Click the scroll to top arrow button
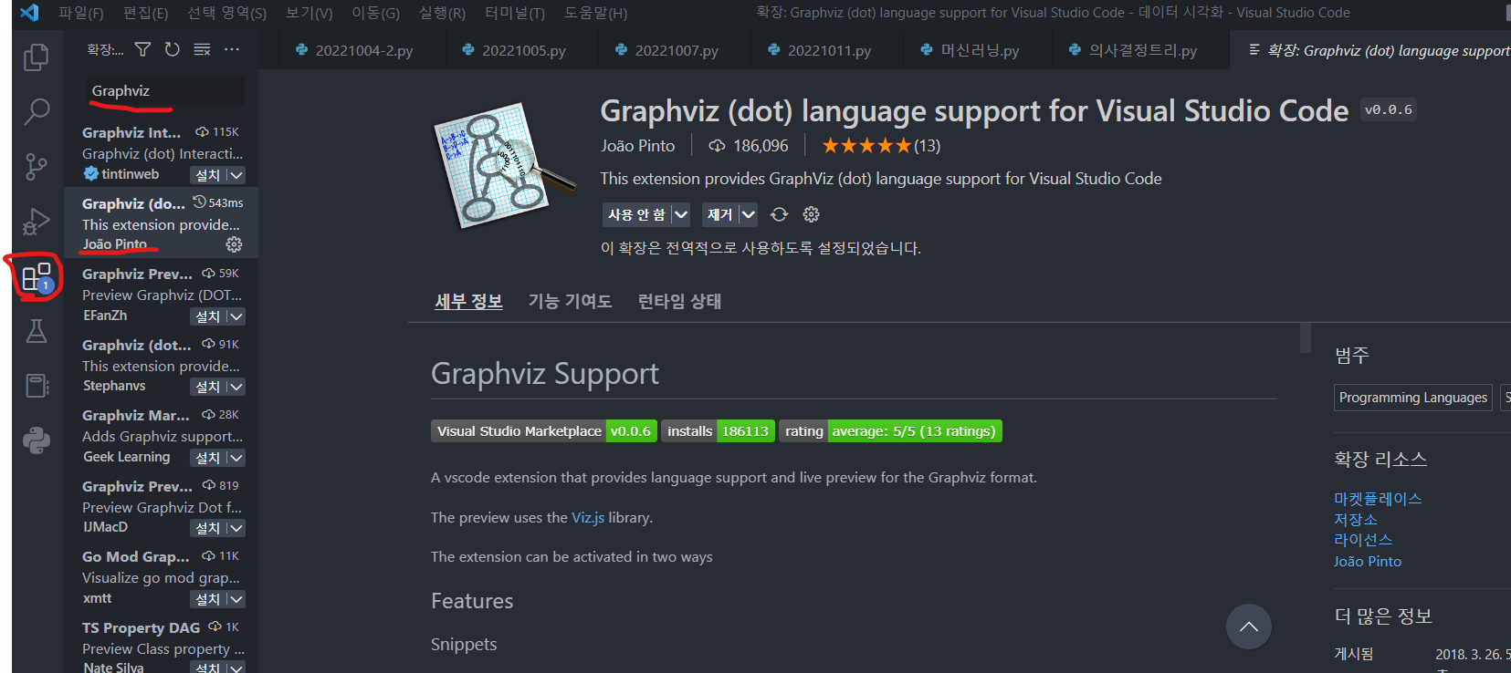 [x=1248, y=626]
